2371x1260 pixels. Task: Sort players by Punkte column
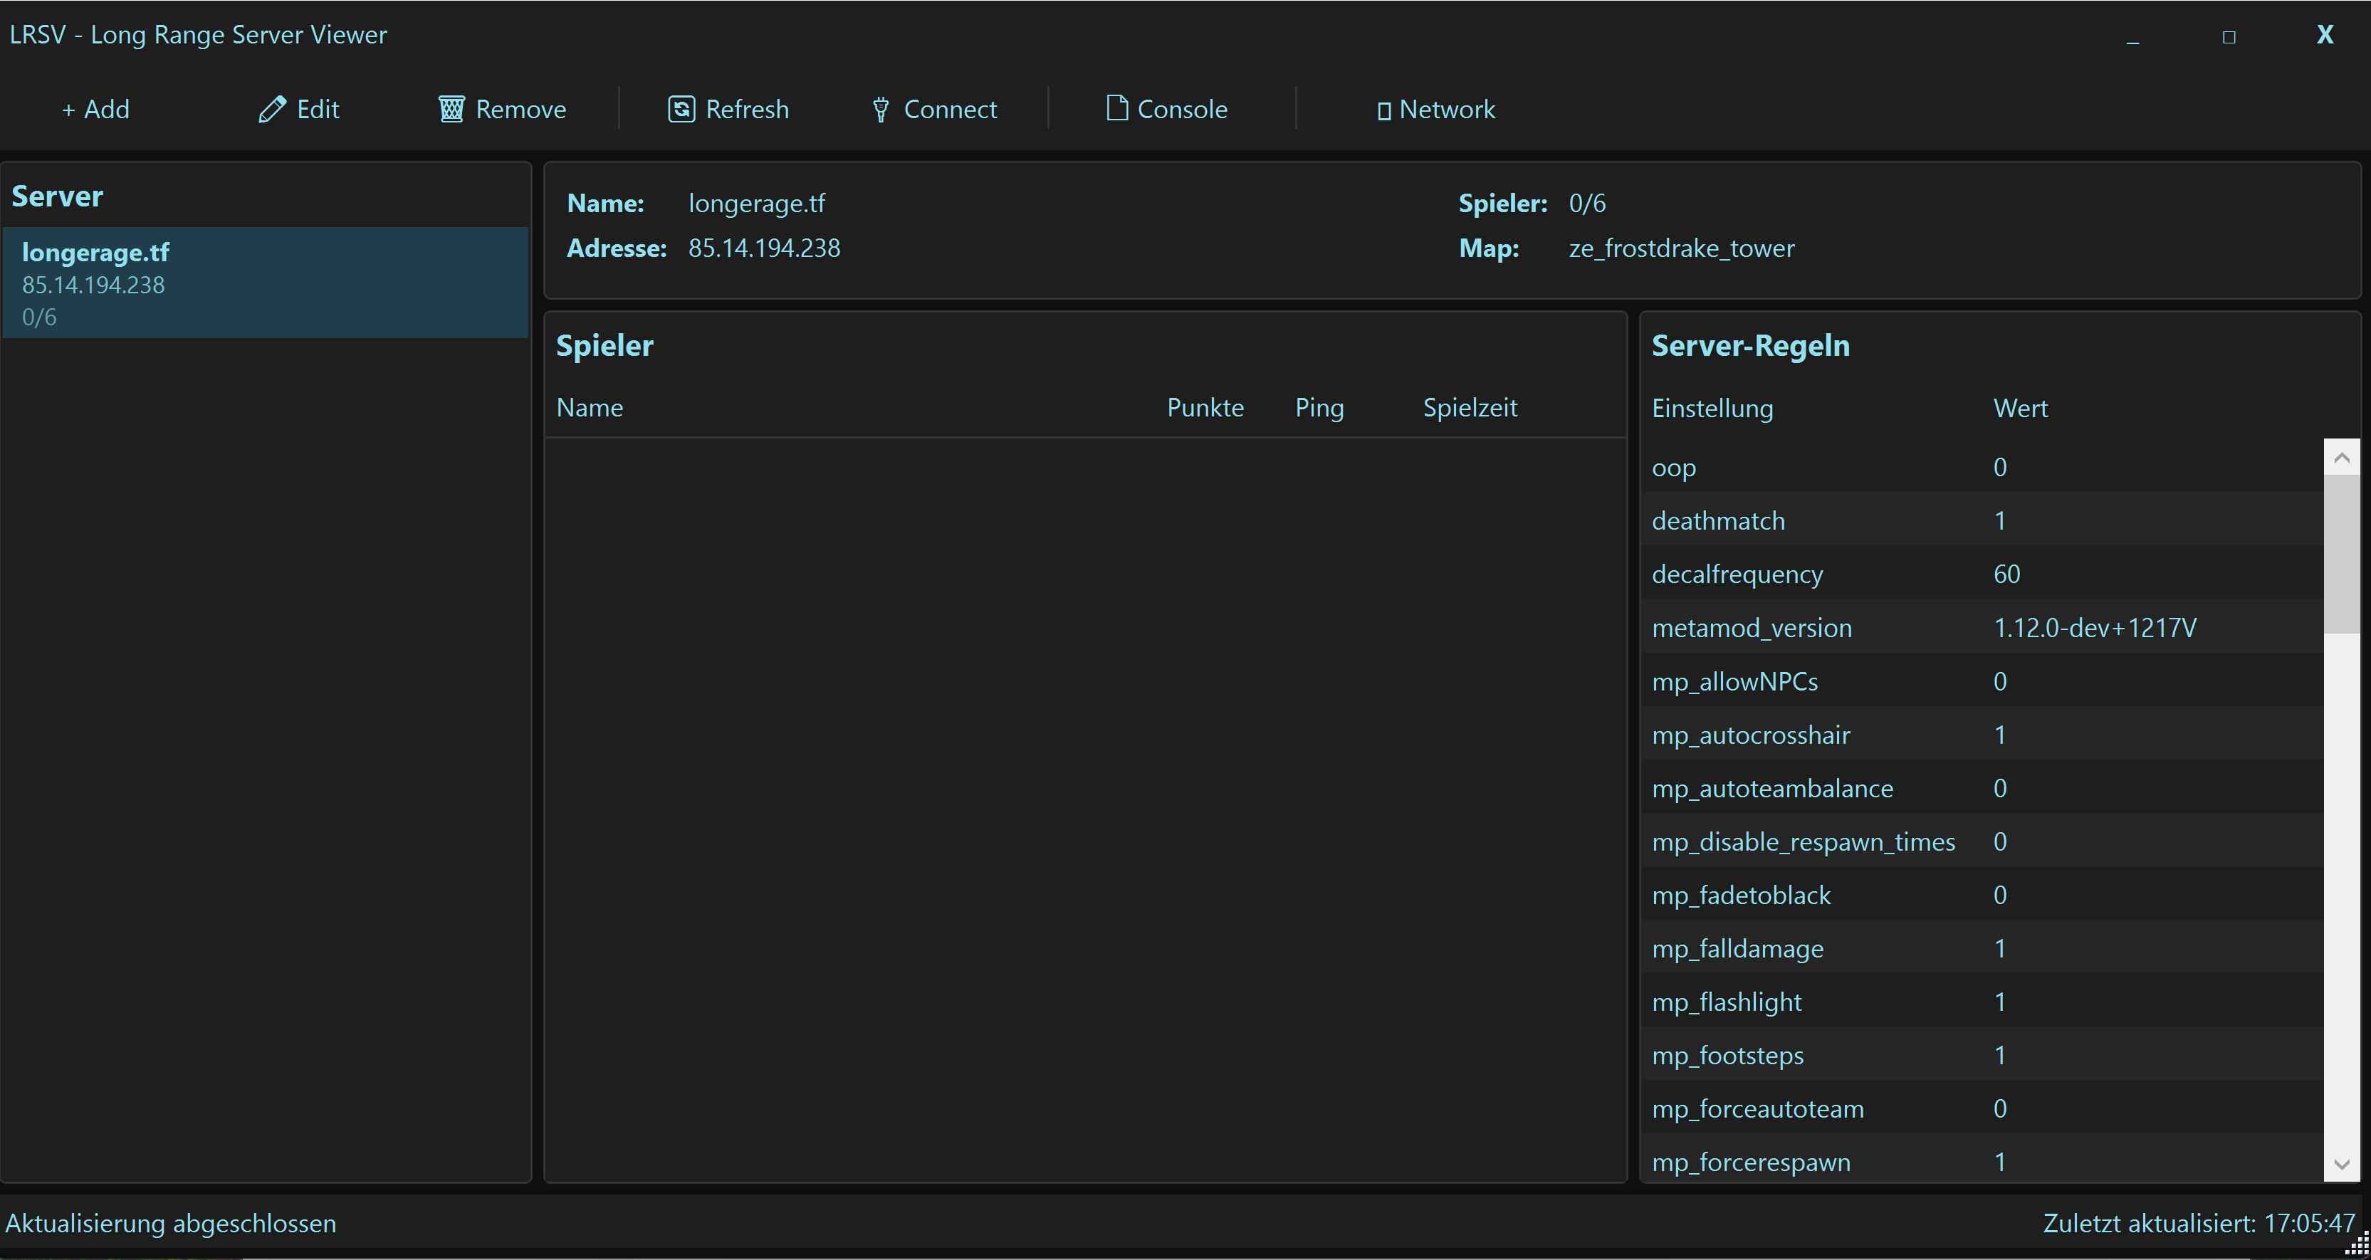click(1205, 408)
